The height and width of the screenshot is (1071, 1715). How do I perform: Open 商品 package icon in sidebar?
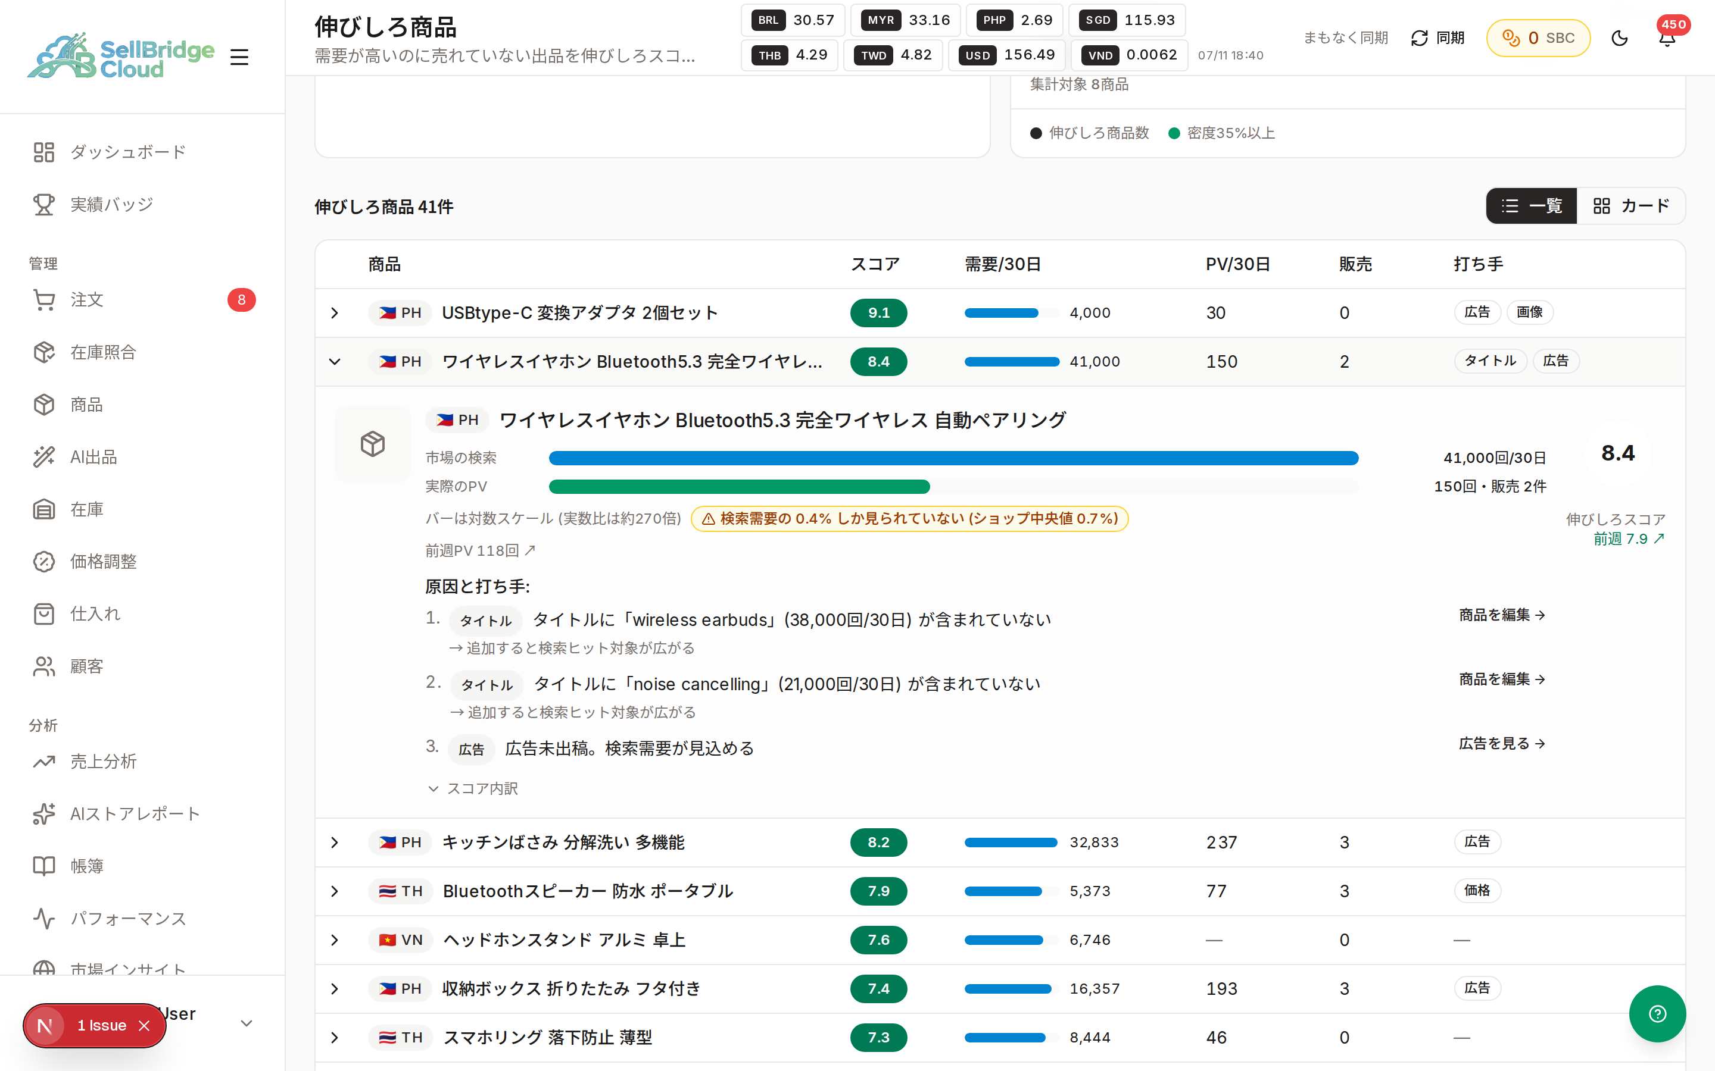(44, 405)
